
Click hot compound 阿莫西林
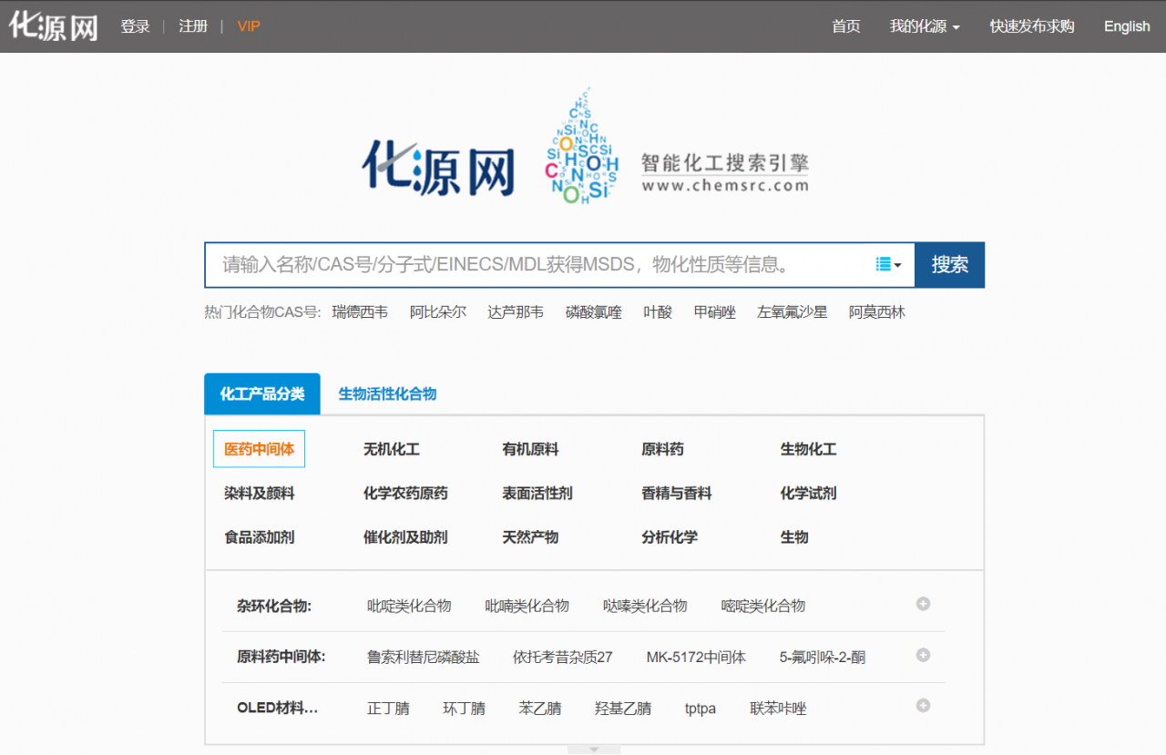(x=877, y=312)
